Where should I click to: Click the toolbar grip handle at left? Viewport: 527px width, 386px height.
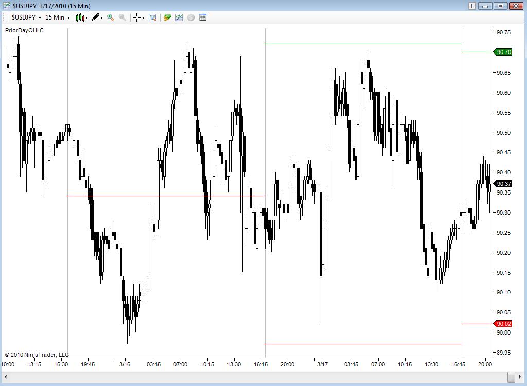[x=4, y=17]
